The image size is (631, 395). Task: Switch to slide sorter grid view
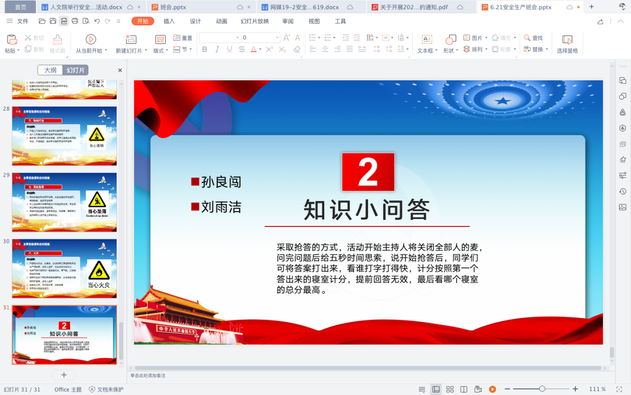pyautogui.click(x=450, y=389)
